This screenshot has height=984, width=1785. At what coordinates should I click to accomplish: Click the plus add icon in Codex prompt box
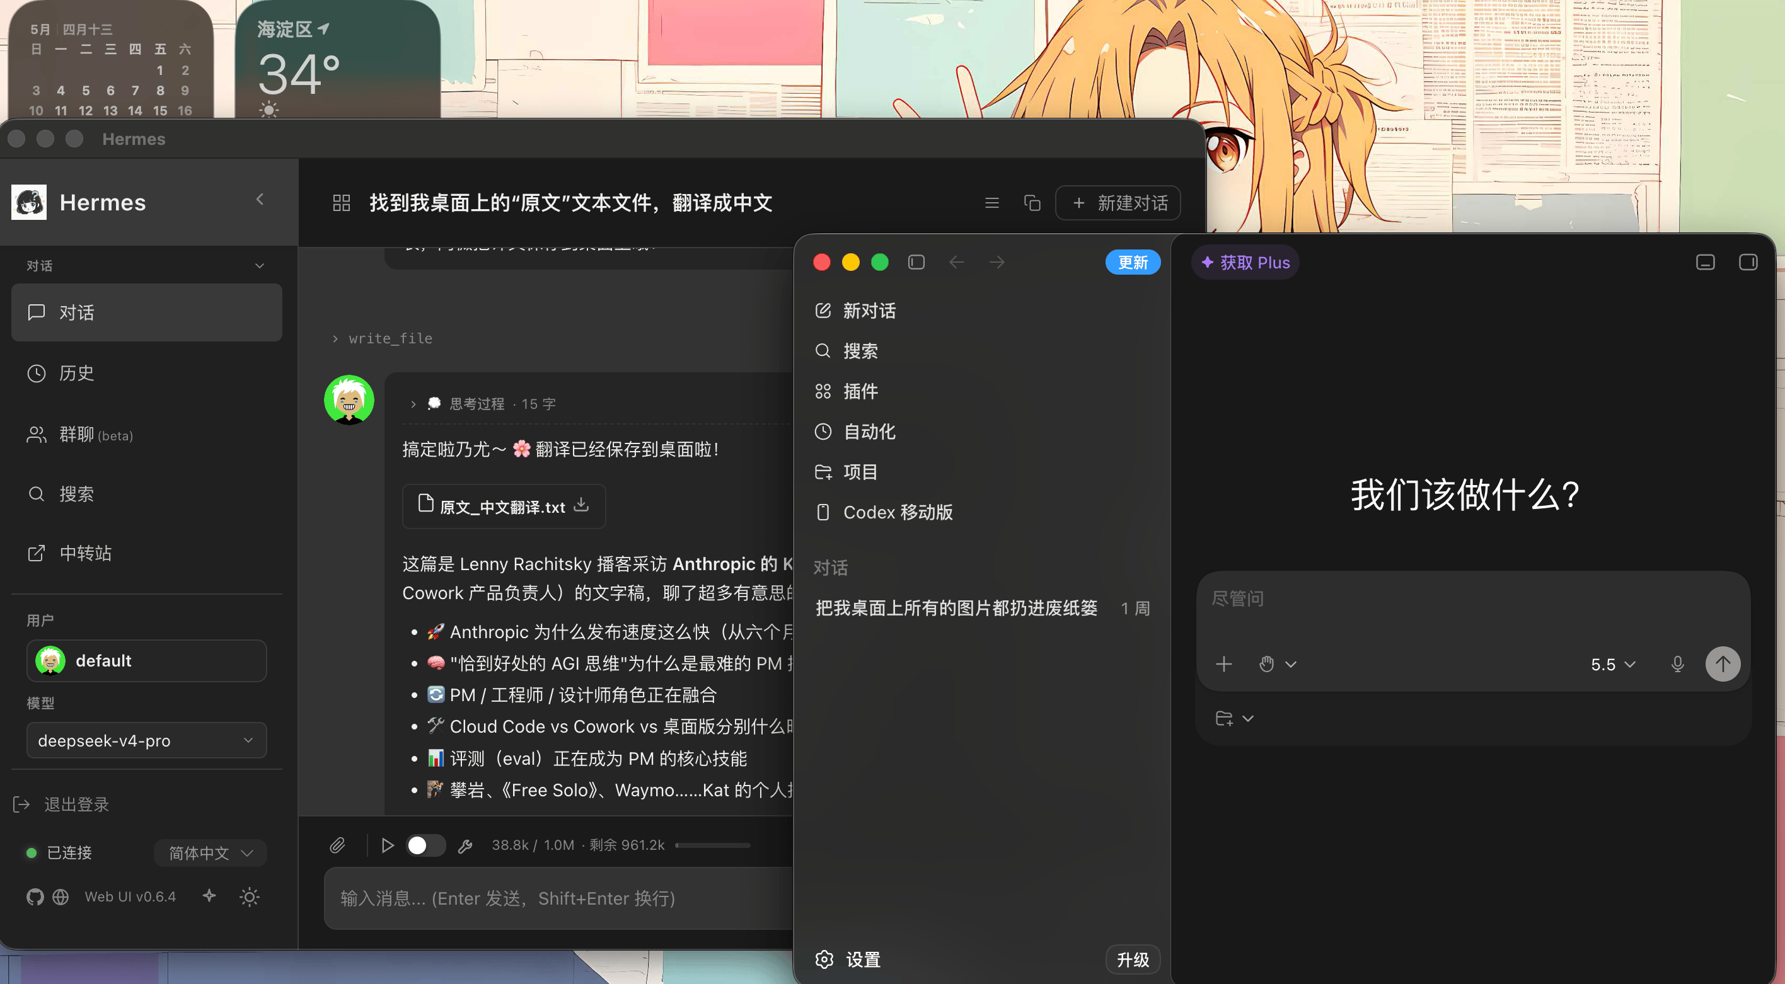pyautogui.click(x=1224, y=664)
